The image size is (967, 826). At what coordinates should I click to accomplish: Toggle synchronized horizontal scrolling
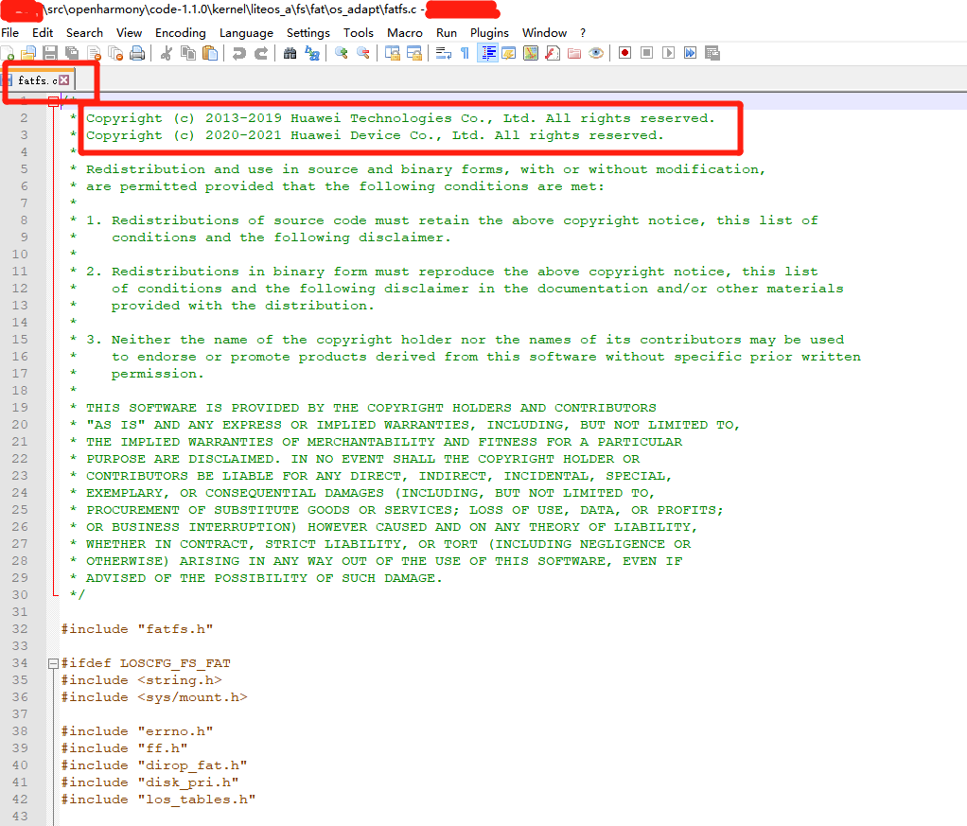tap(414, 53)
